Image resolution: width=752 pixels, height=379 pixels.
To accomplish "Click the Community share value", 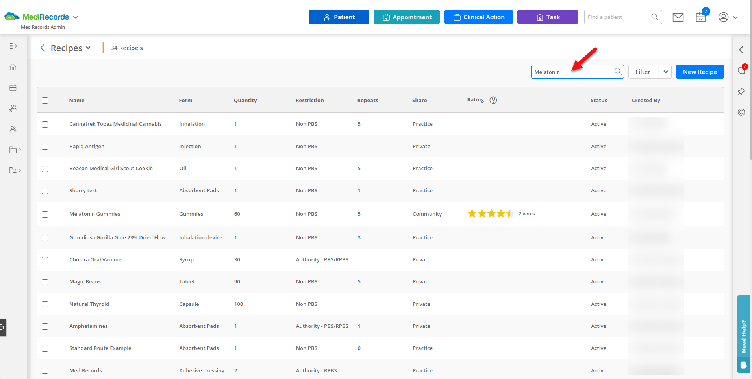I will coord(427,214).
